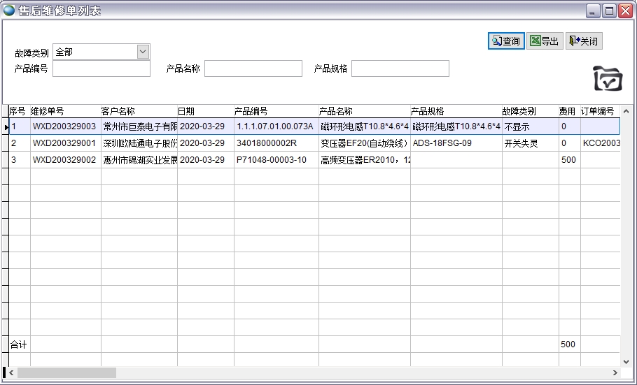The image size is (637, 385).
Task: Click the 客户名称 column header
Action: click(138, 111)
